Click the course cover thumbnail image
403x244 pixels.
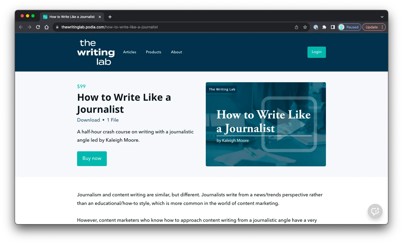tap(266, 124)
